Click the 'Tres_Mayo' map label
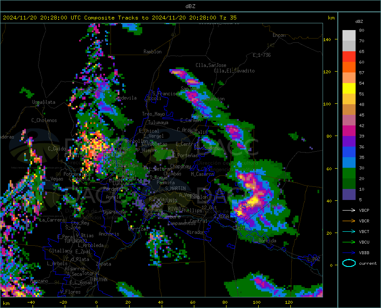 coord(153,114)
